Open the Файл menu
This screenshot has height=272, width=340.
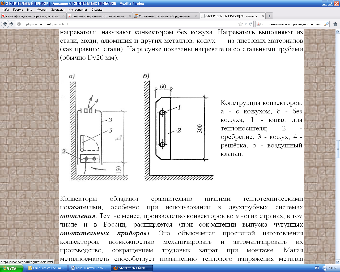tap(5, 10)
